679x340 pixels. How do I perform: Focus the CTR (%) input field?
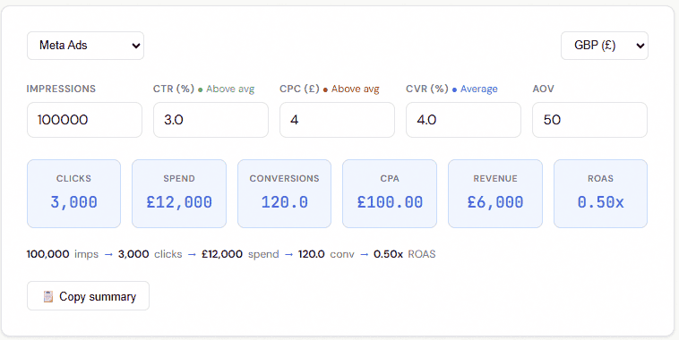tap(211, 120)
